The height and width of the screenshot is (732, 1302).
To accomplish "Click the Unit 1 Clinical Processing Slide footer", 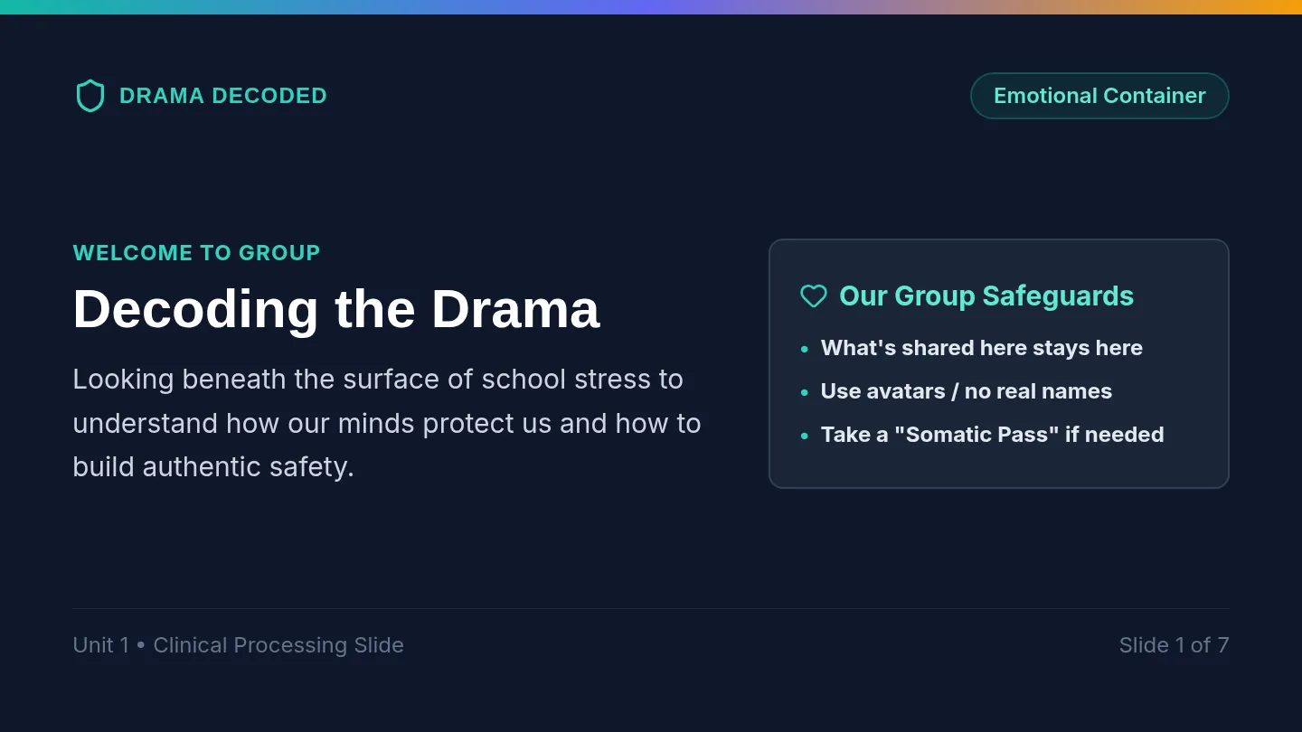I will (238, 645).
